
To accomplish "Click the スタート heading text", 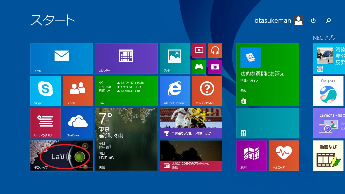I will coord(53,20).
